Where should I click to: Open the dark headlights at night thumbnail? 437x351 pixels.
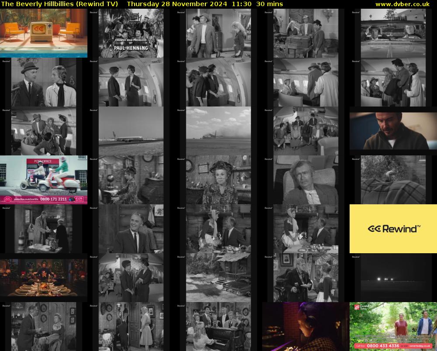393,278
